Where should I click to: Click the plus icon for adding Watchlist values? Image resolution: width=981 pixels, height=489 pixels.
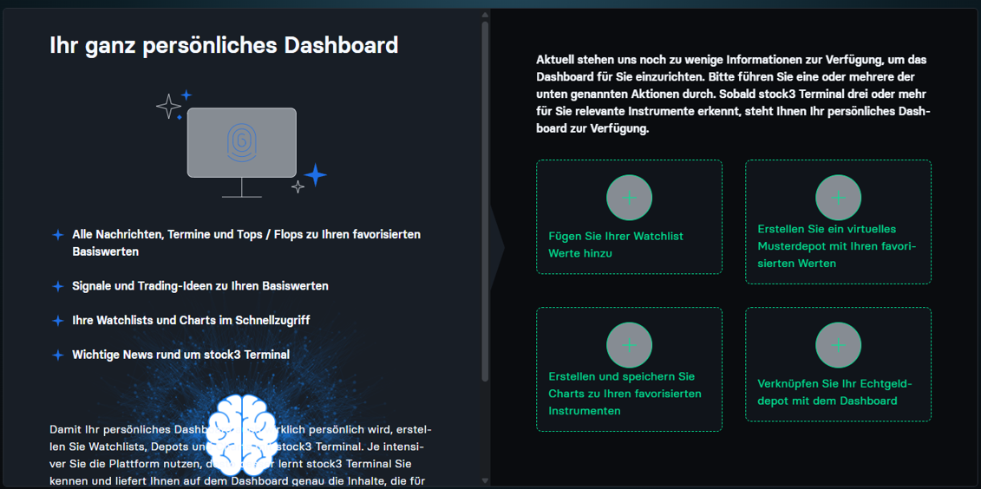630,198
